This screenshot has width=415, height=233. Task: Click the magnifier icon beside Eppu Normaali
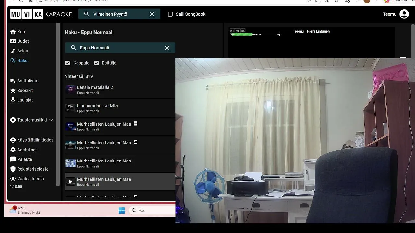73,48
